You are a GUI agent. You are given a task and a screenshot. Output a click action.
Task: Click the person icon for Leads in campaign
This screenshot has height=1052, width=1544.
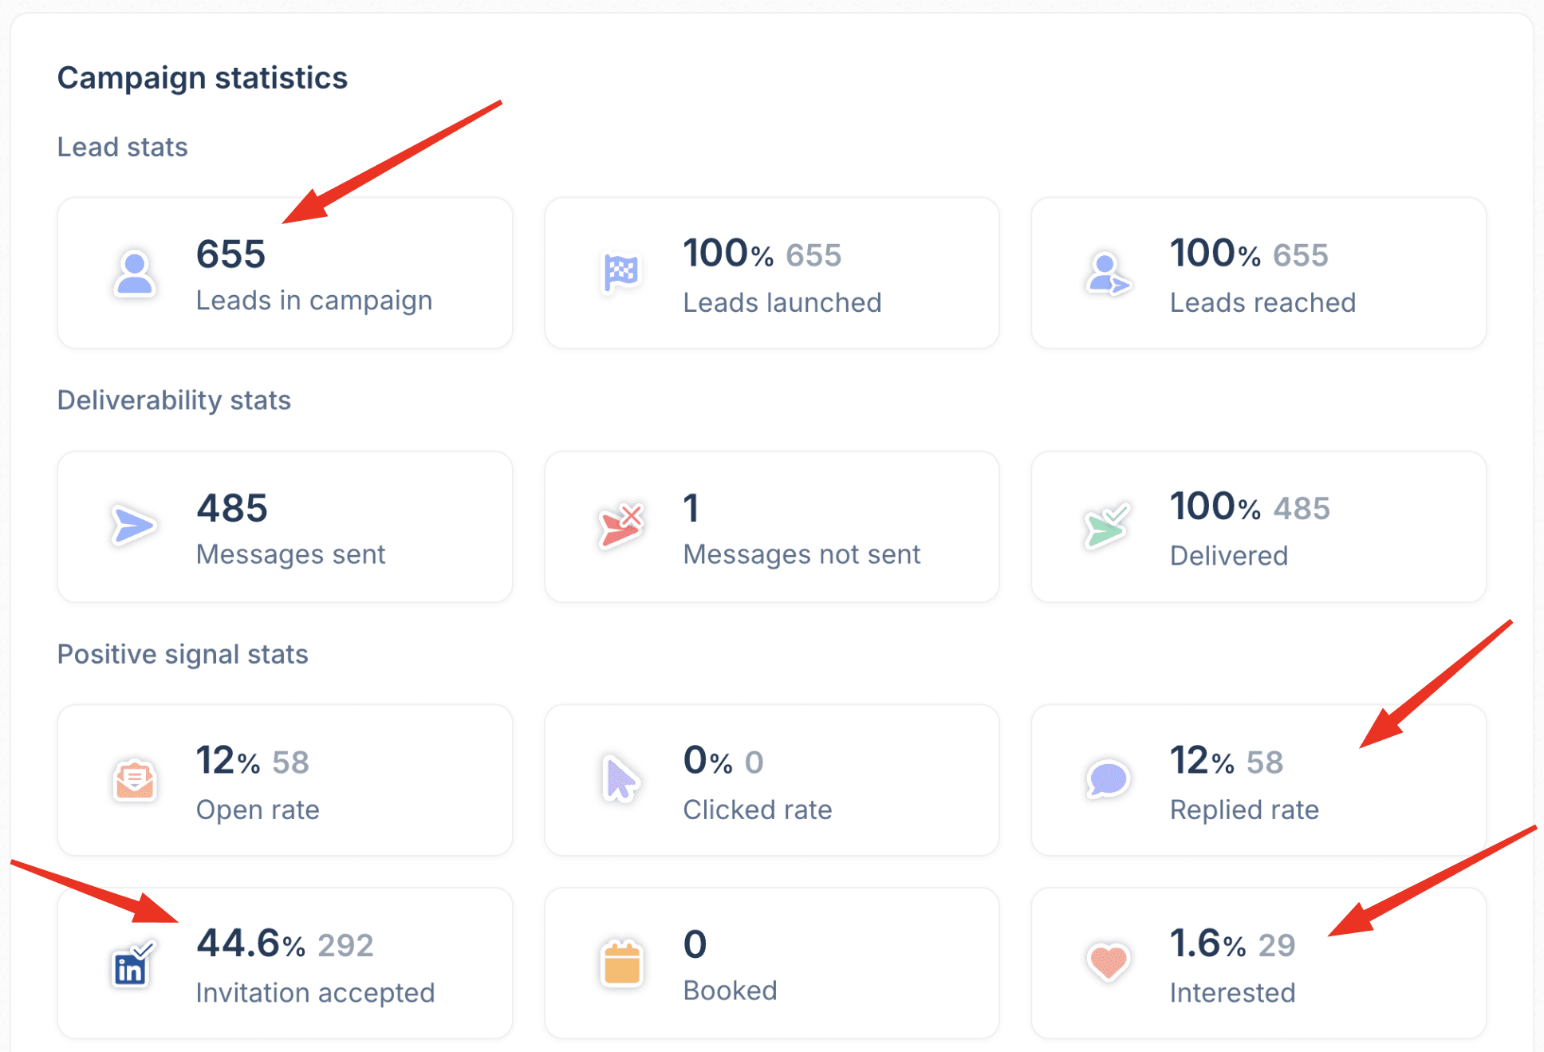(x=134, y=274)
